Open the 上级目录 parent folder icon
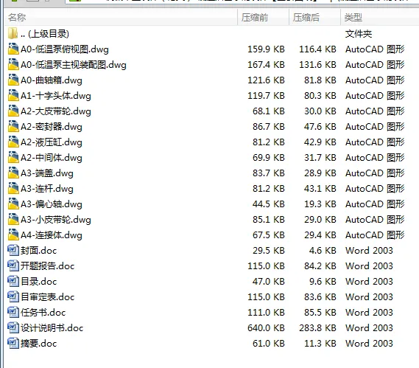 [13, 33]
